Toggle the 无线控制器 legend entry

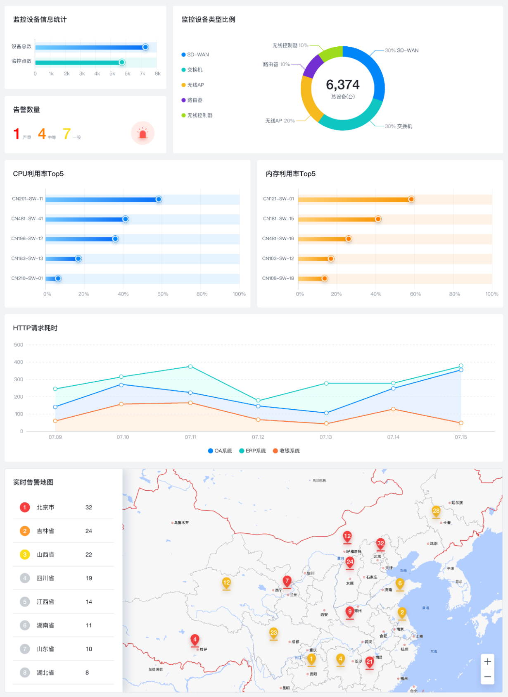tap(197, 115)
